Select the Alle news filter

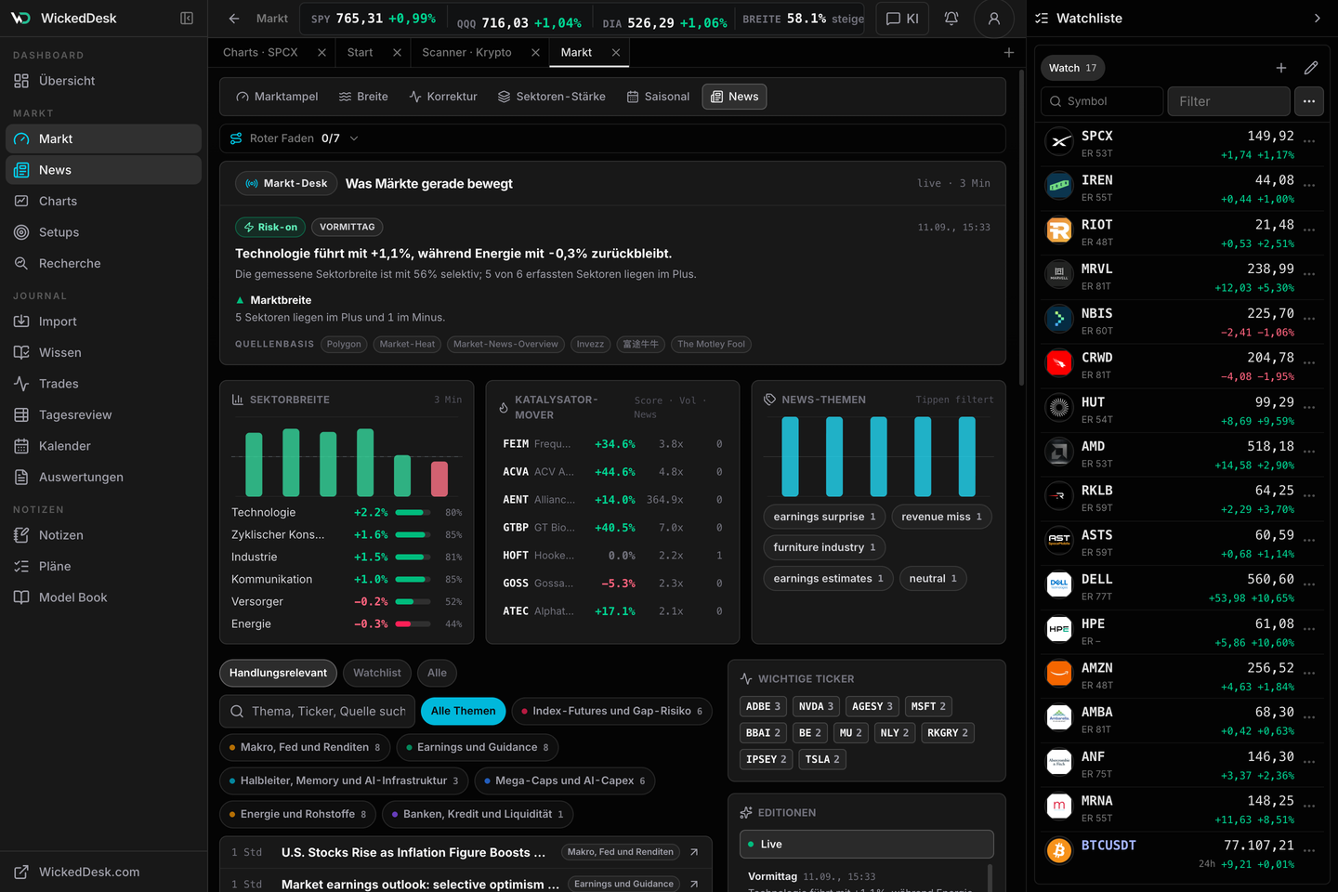pyautogui.click(x=437, y=673)
